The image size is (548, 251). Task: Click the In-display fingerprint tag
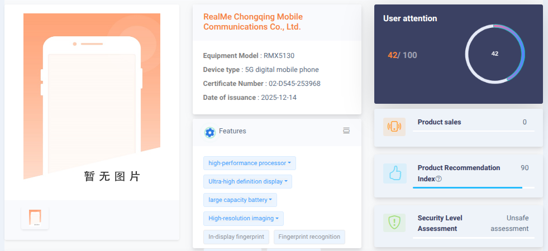(x=236, y=237)
